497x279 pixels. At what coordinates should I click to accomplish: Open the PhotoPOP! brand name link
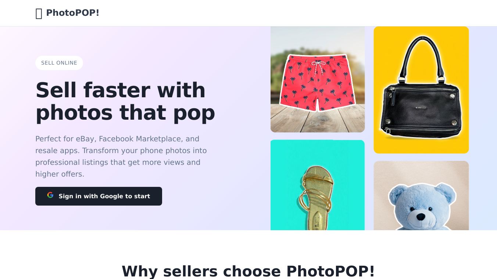73,13
